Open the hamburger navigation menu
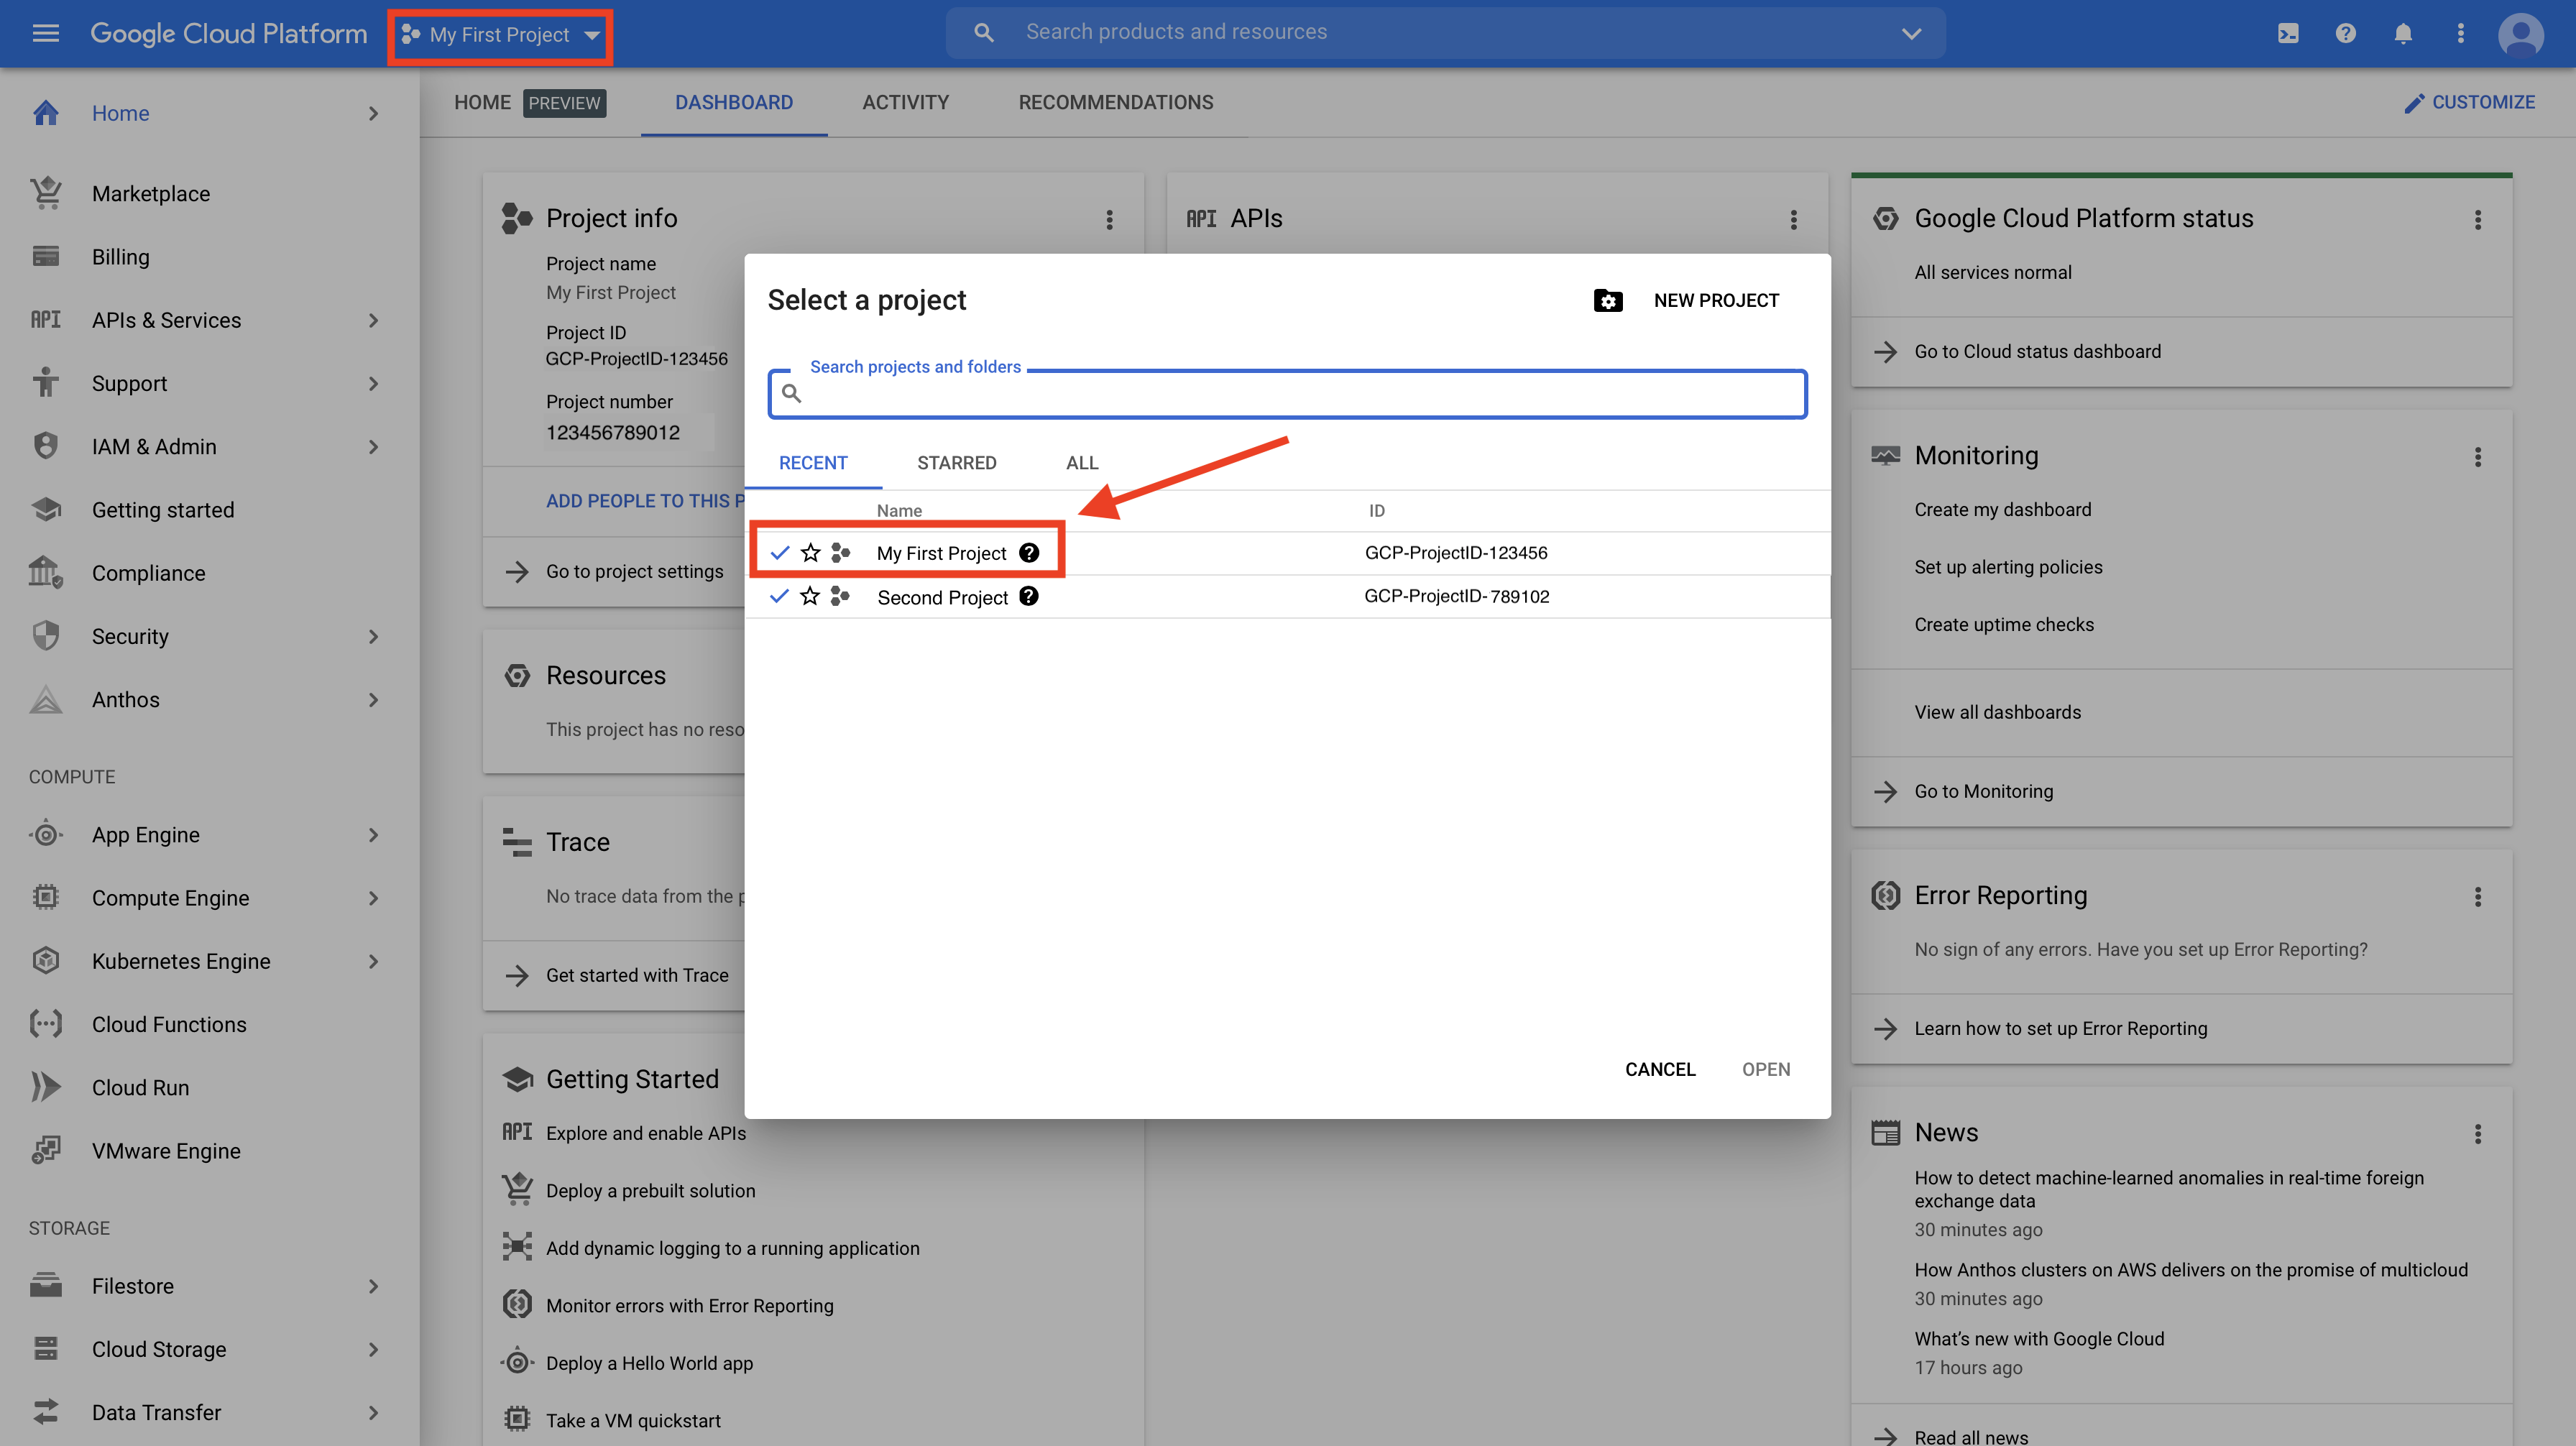Viewport: 2576px width, 1446px height. (x=46, y=33)
